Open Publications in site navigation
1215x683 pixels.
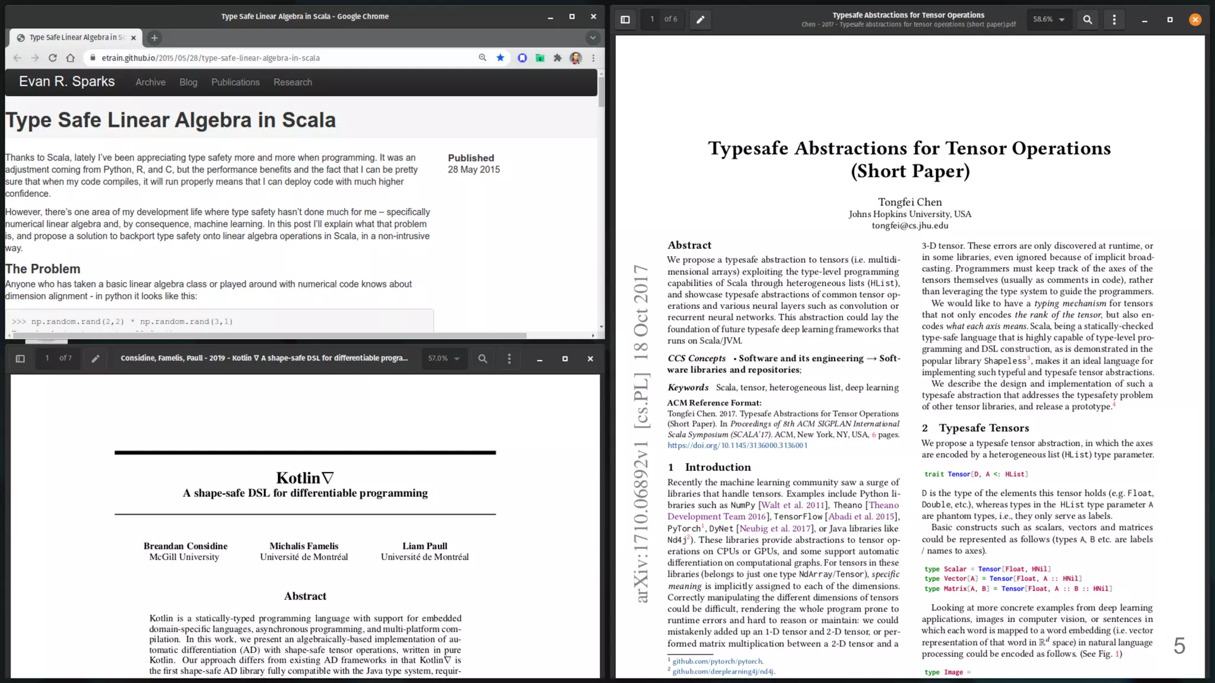235,82
